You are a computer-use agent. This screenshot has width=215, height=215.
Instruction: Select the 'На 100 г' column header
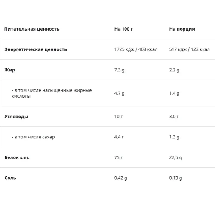(x=123, y=29)
